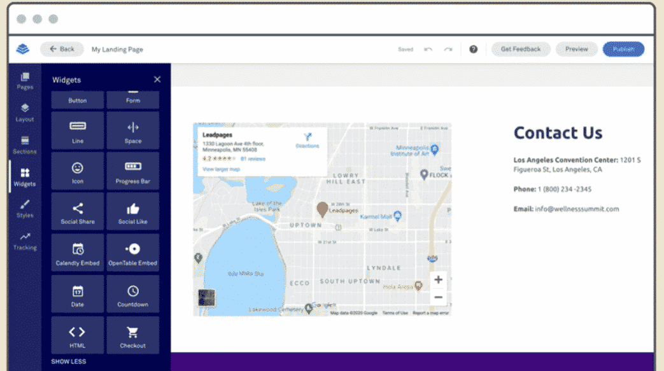Select the OpenTable Embed widget
The height and width of the screenshot is (371, 664).
(x=133, y=253)
